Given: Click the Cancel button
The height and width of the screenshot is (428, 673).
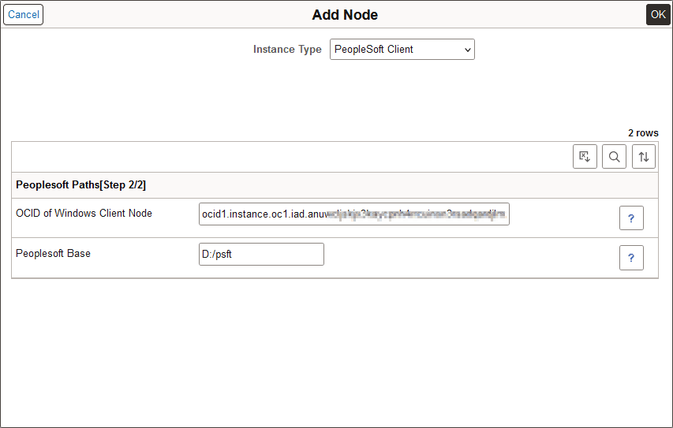Looking at the screenshot, I should 23,14.
